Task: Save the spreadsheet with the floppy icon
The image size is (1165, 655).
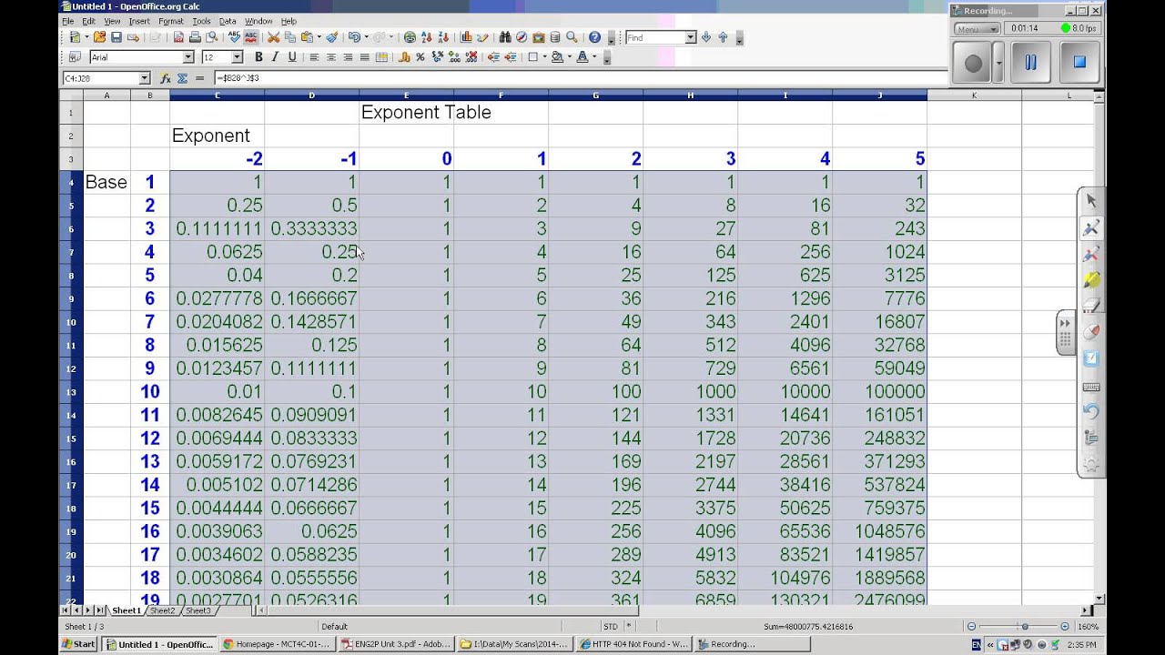Action: (x=116, y=37)
